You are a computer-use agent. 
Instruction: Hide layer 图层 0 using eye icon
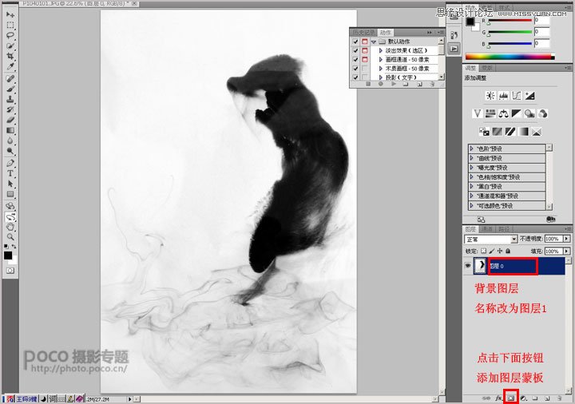[468, 264]
